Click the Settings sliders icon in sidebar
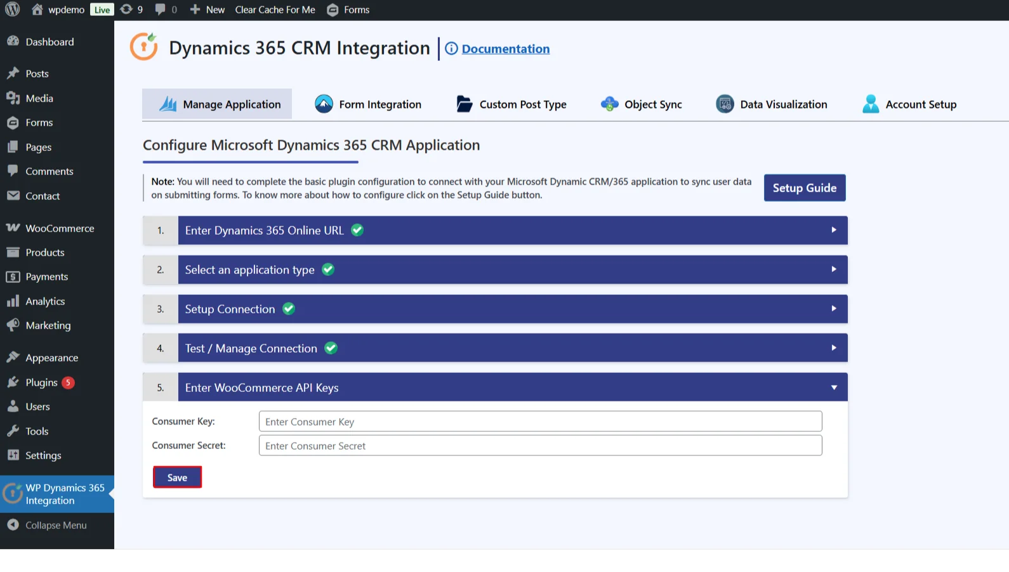The height and width of the screenshot is (572, 1009). tap(13, 455)
